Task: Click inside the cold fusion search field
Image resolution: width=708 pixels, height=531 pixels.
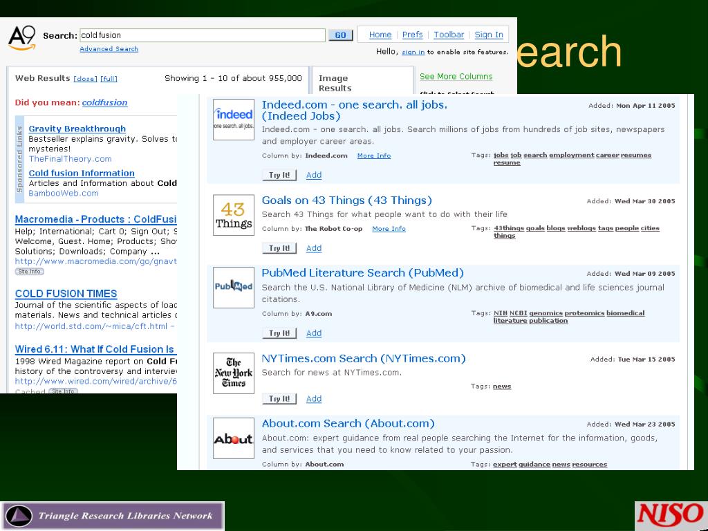Action: tap(203, 35)
